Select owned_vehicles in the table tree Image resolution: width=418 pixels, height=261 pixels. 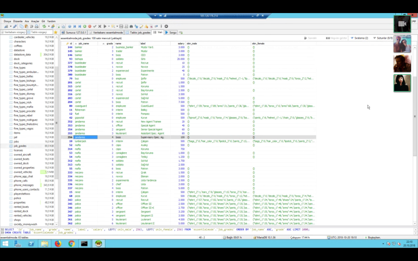point(23,172)
